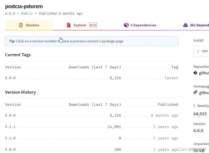
Task: Click the github homepage link
Action: [204, 93]
